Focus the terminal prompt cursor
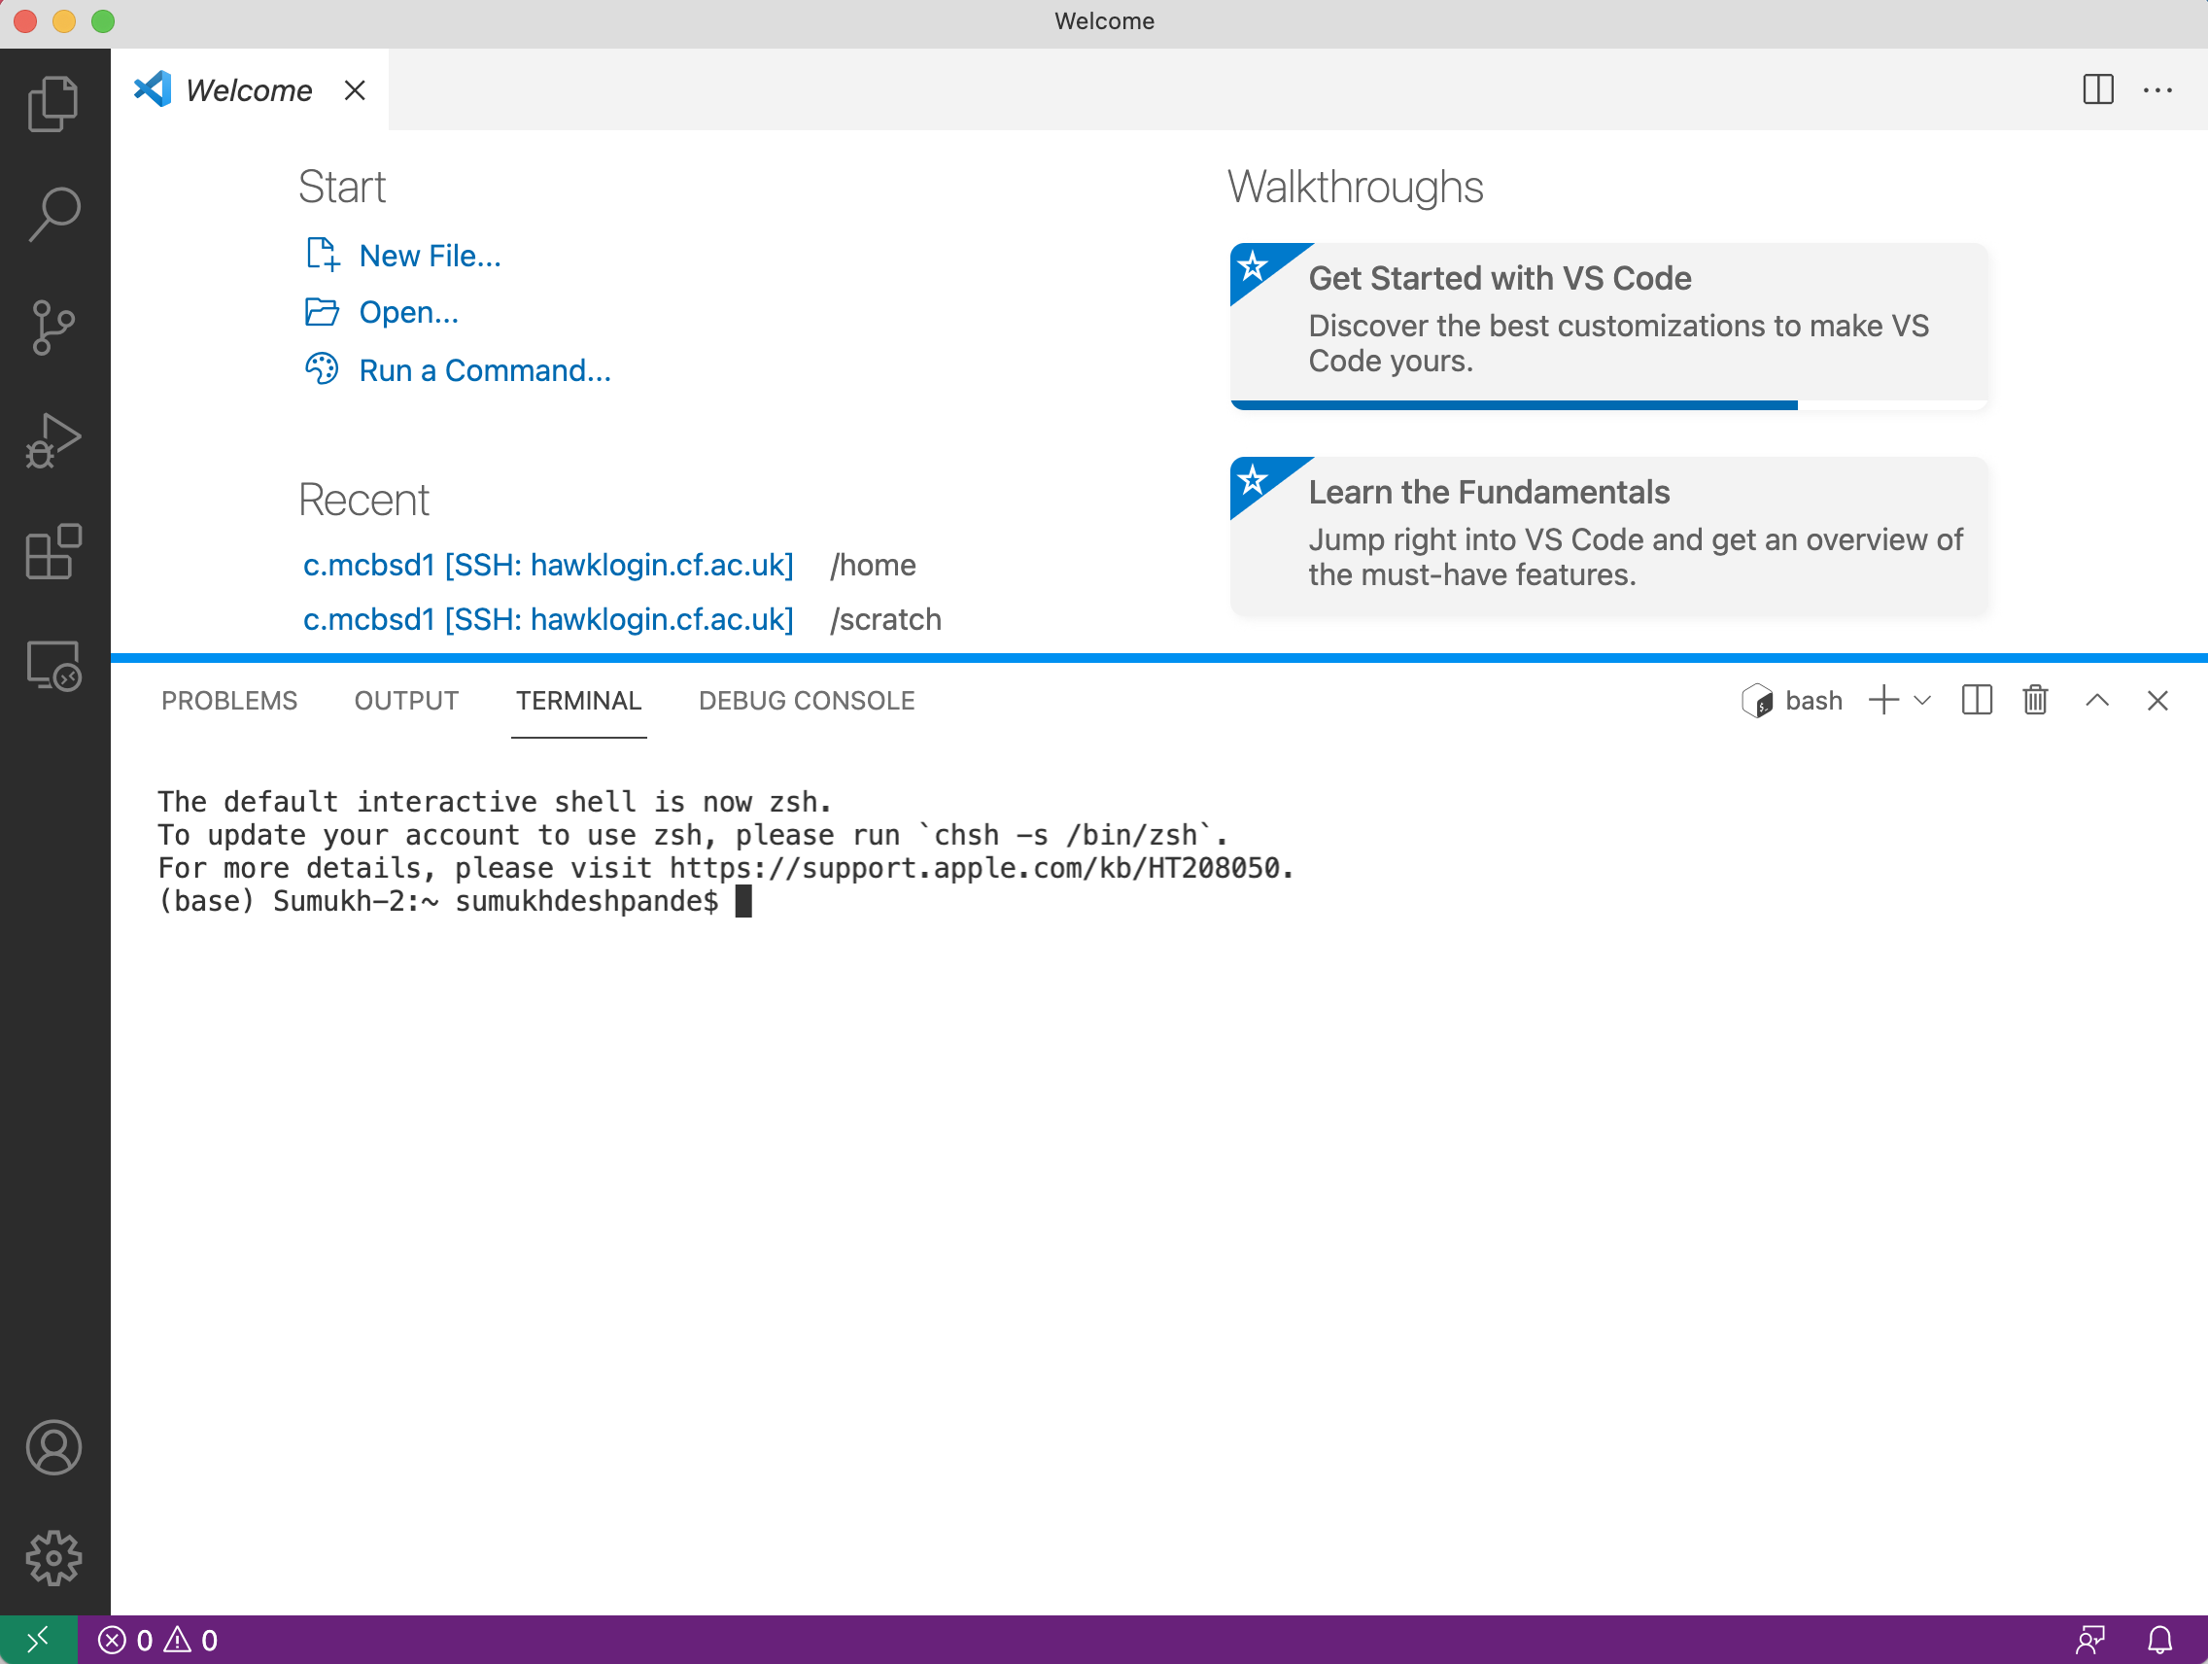The image size is (2208, 1664). point(743,901)
